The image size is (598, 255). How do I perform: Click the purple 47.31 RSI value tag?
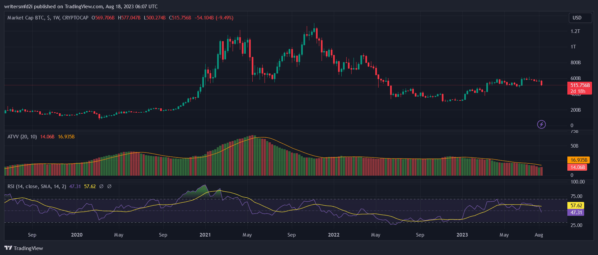tap(576, 212)
